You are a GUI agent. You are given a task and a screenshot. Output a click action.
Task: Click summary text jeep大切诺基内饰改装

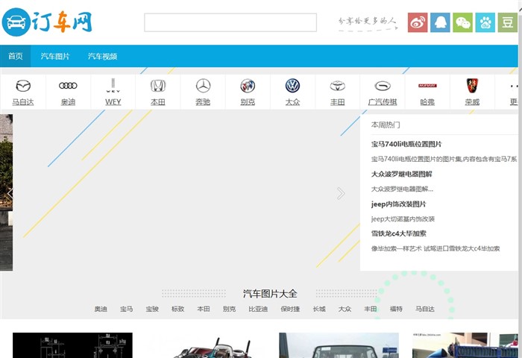point(403,219)
